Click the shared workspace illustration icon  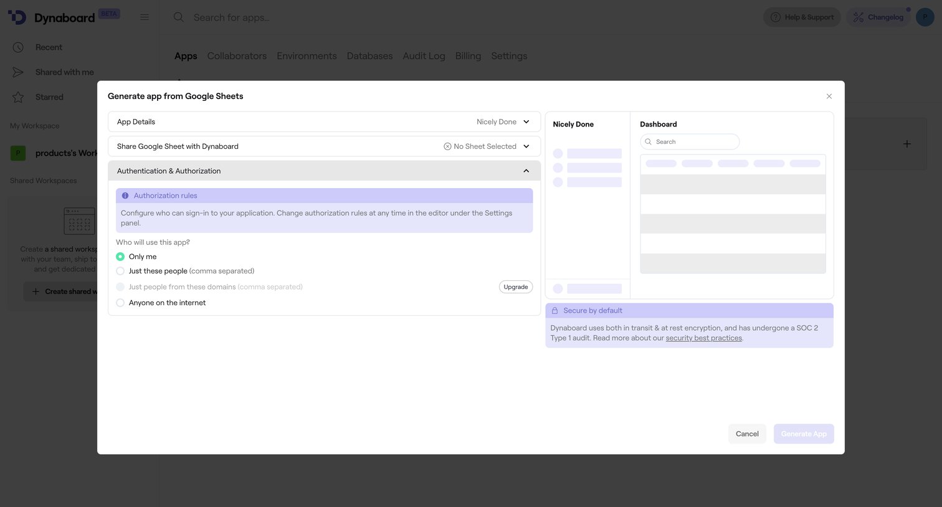click(x=80, y=221)
